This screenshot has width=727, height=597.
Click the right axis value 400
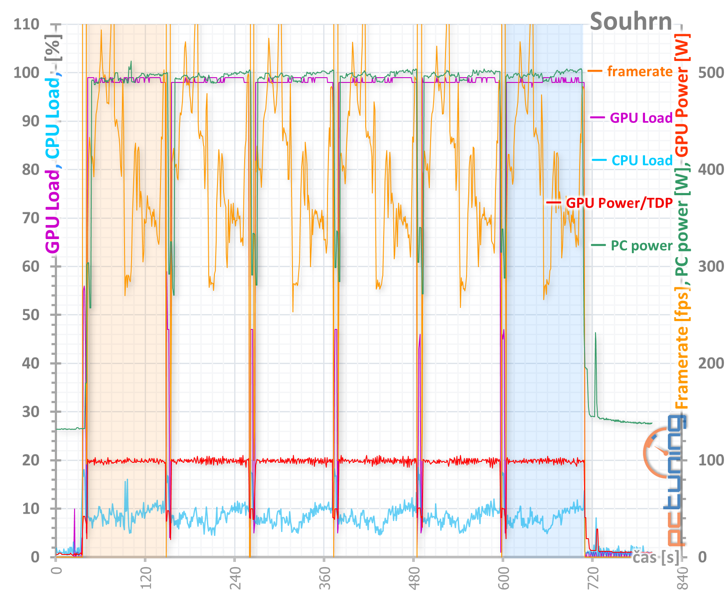point(711,169)
